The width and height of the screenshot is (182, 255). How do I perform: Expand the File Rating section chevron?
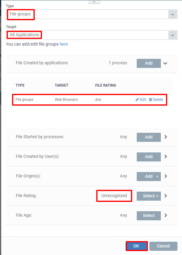pos(166,196)
